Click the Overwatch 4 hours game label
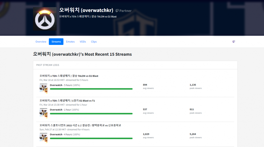This screenshot has width=264, height=147. pos(65,134)
